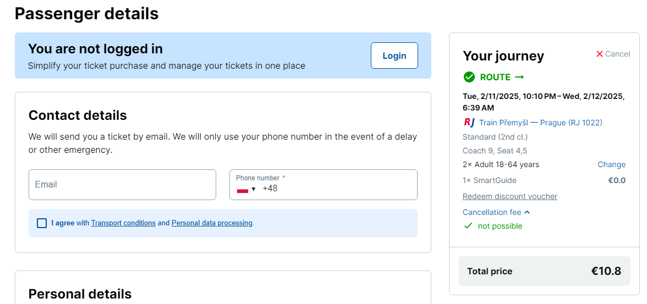Screen dimensions: 647x304
Task: Click Change next to 2× Adult
Action: (611, 164)
